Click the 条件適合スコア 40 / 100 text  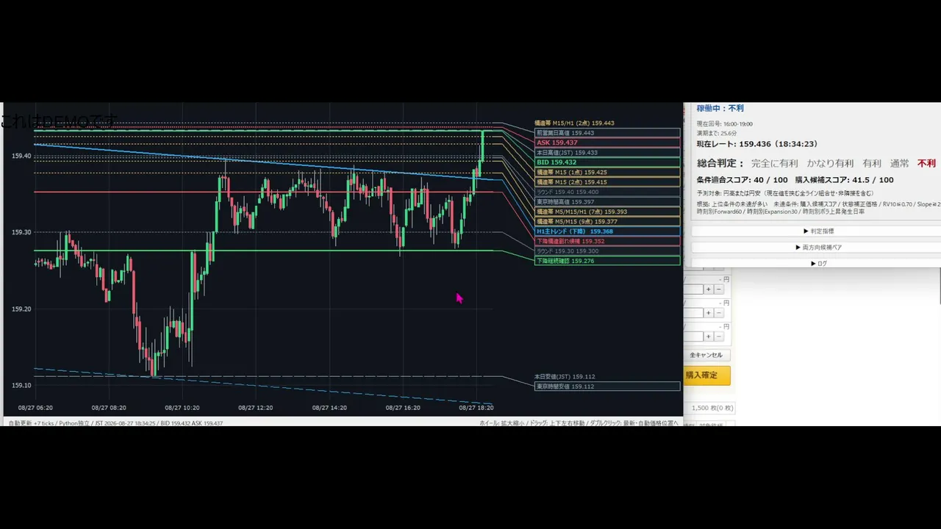742,180
